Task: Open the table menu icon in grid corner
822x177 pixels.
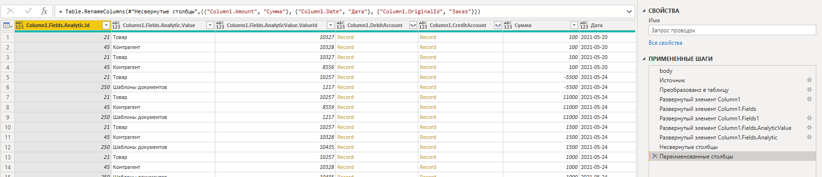Action: pyautogui.click(x=7, y=25)
